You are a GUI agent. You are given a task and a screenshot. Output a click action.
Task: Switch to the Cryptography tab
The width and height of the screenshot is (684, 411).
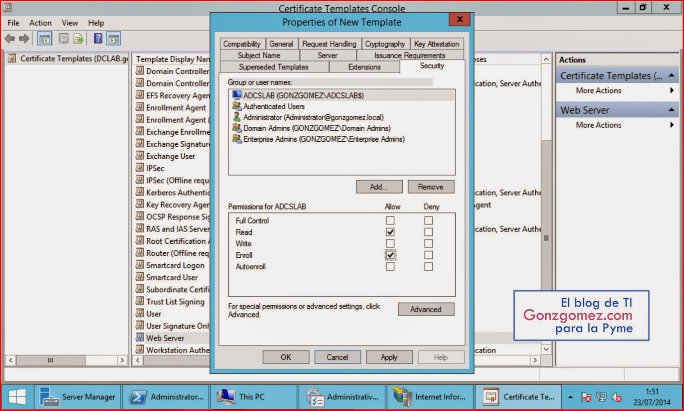point(385,44)
